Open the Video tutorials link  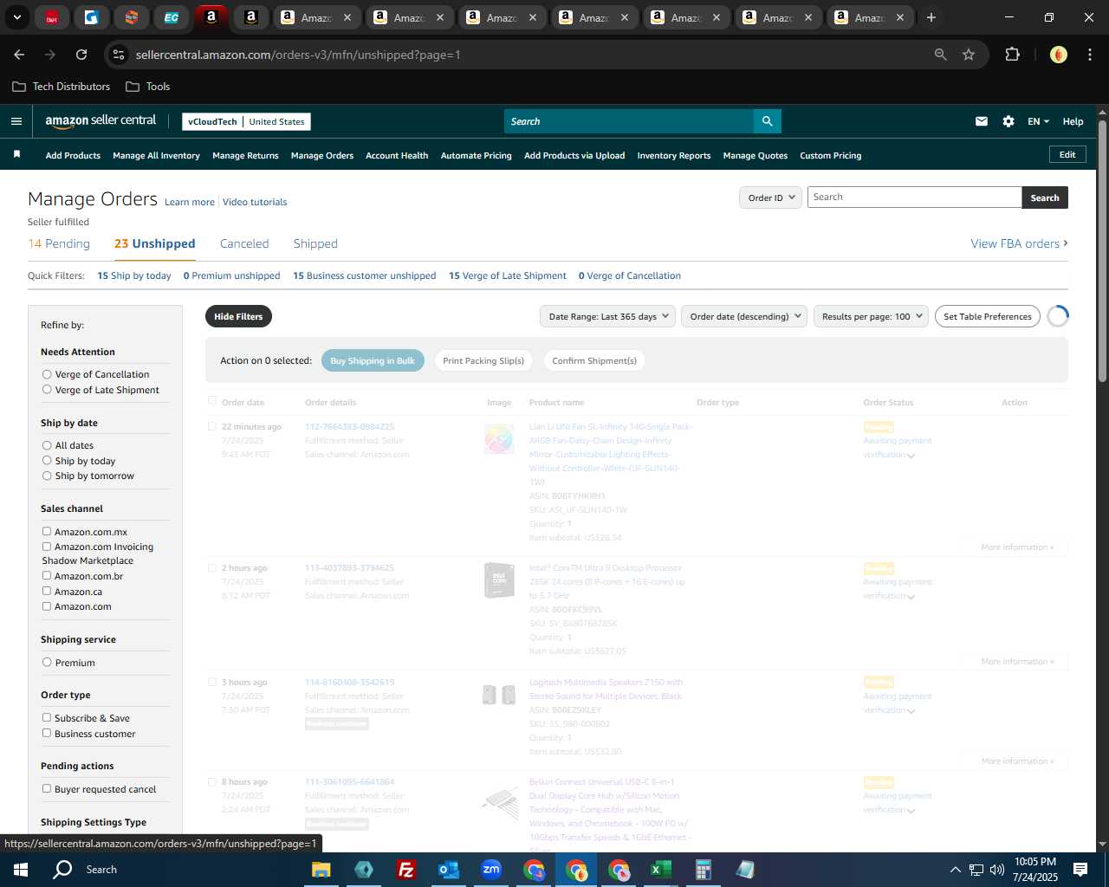tap(255, 202)
